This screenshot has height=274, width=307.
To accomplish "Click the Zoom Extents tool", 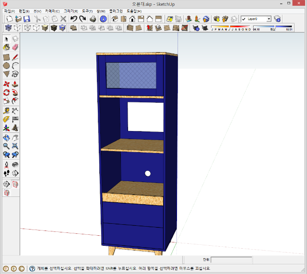I will [15, 146].
